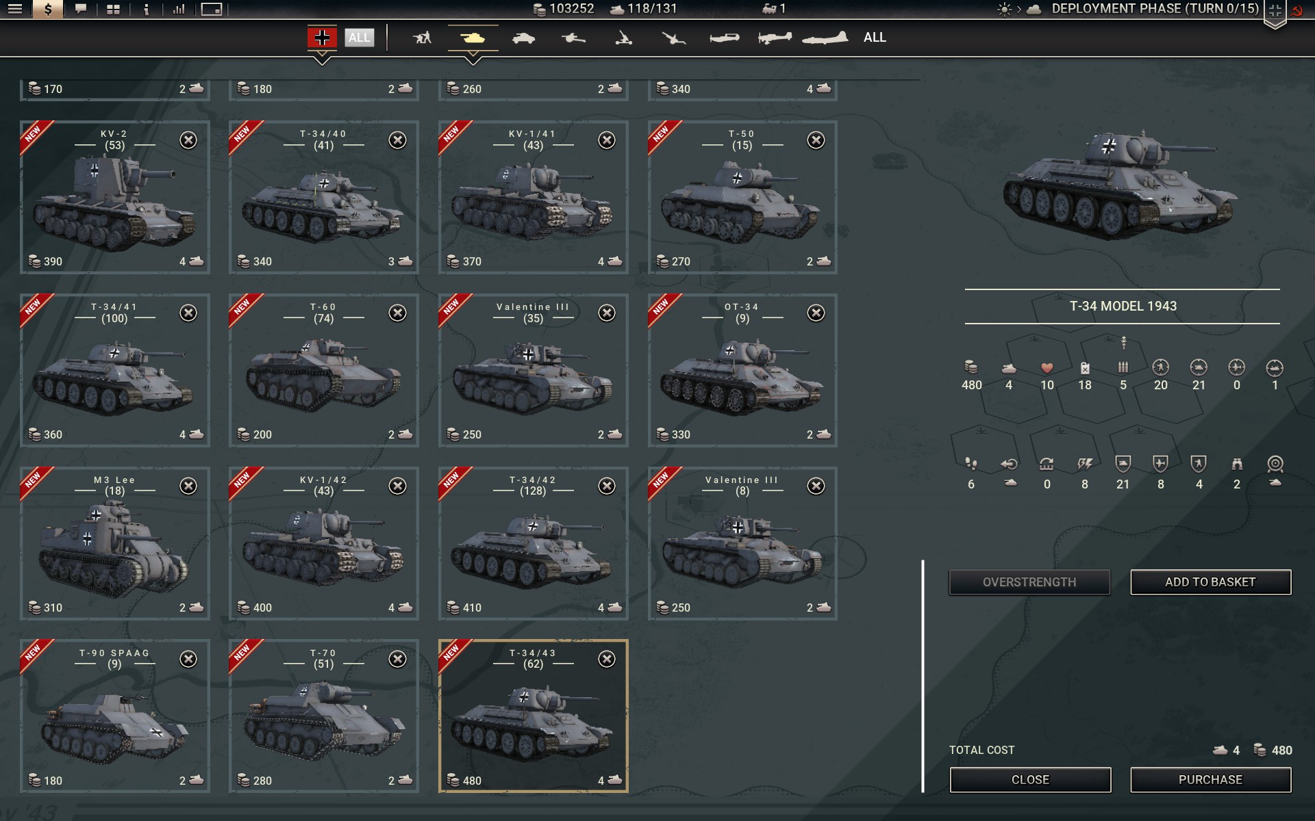Filter by recon car unit class
Screen dimensions: 1315x821
[x=523, y=38]
